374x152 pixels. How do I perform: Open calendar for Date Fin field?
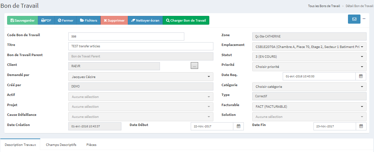click(x=361, y=126)
